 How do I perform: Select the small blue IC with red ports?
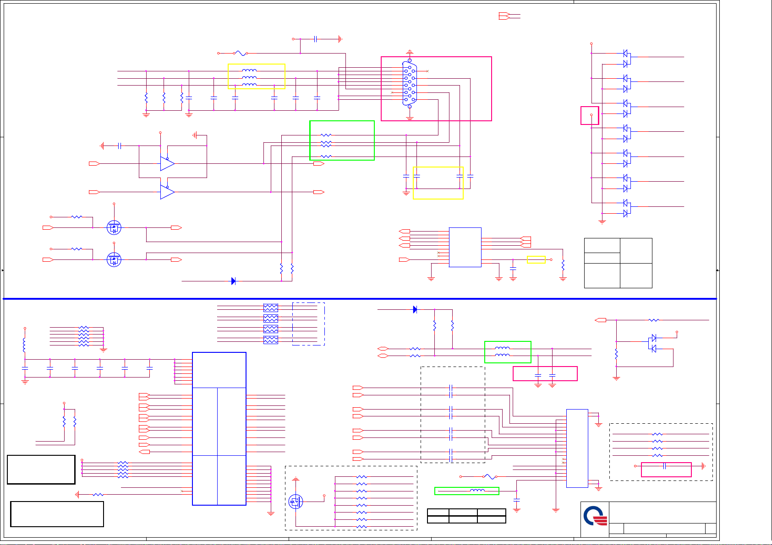point(465,247)
